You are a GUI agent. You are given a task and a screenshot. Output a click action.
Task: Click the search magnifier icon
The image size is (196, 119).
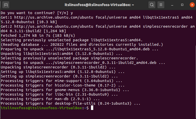pos(152,5)
